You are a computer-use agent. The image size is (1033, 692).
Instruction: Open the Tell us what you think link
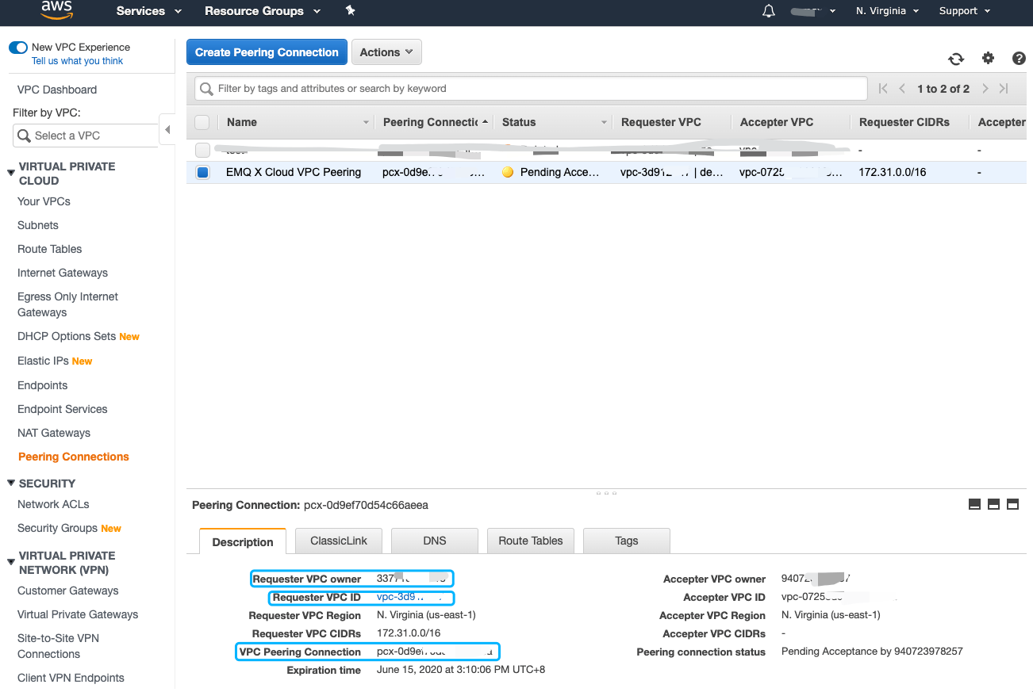coord(76,61)
